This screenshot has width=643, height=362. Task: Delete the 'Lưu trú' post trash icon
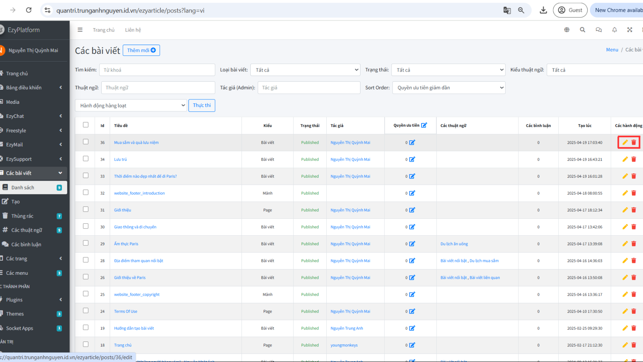634,159
